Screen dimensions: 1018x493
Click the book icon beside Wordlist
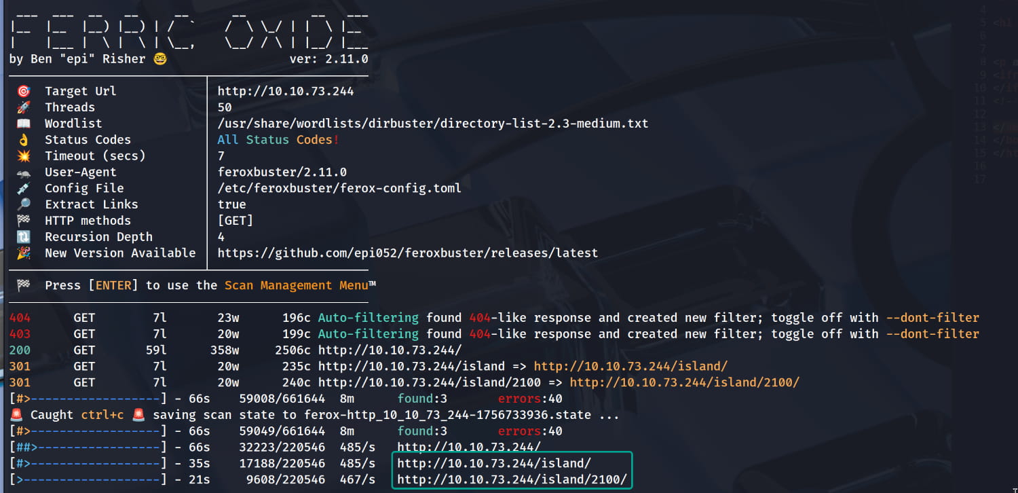pos(23,124)
